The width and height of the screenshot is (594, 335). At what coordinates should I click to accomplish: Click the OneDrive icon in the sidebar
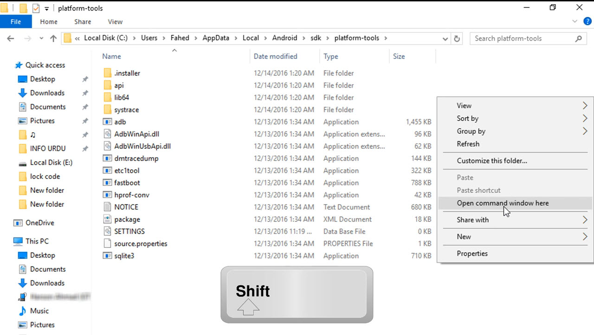(x=18, y=223)
